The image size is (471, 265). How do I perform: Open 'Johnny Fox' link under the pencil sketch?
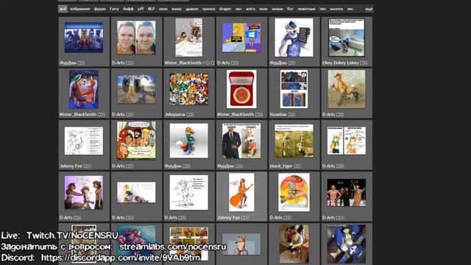pos(71,166)
